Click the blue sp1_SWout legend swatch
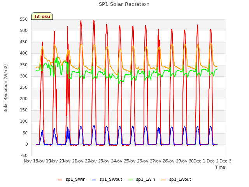The image size is (249, 187). (x=94, y=180)
